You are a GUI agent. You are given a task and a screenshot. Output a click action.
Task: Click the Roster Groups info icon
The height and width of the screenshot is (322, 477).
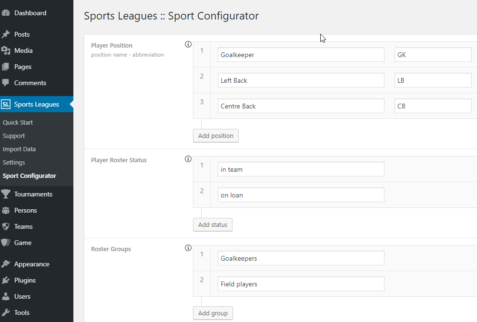tap(188, 248)
